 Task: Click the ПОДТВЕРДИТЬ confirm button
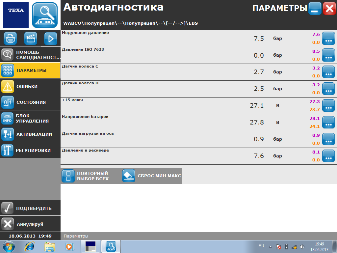[30, 208]
